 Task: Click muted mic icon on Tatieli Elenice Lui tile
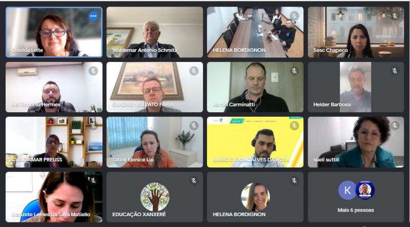point(194,126)
